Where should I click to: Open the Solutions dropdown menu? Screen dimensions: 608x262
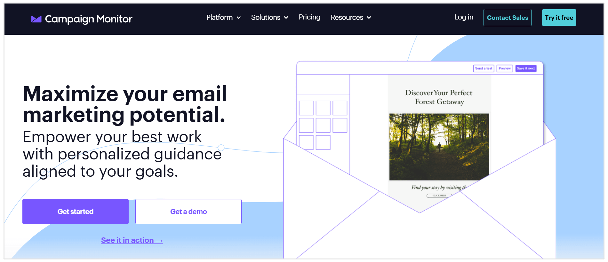(x=269, y=18)
